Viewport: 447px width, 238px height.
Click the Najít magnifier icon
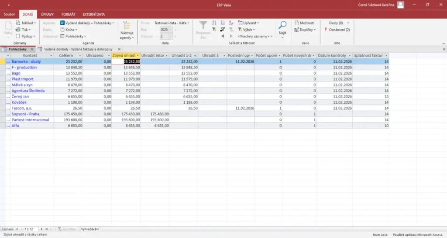(282, 26)
